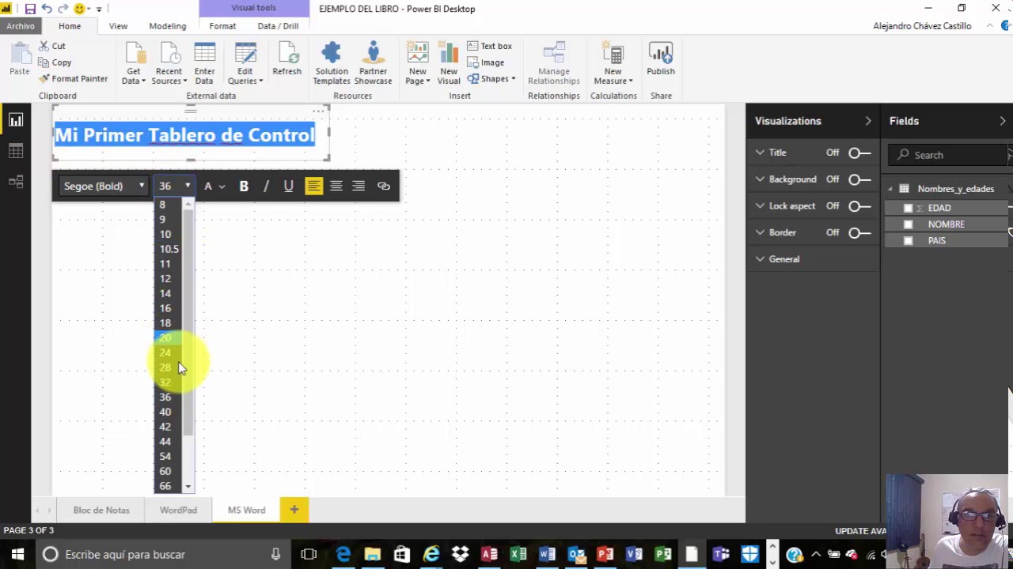Switch to the WordPad page tab

tap(178, 511)
